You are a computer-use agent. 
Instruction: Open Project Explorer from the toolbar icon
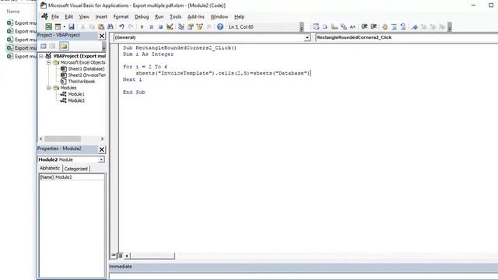pos(181,27)
